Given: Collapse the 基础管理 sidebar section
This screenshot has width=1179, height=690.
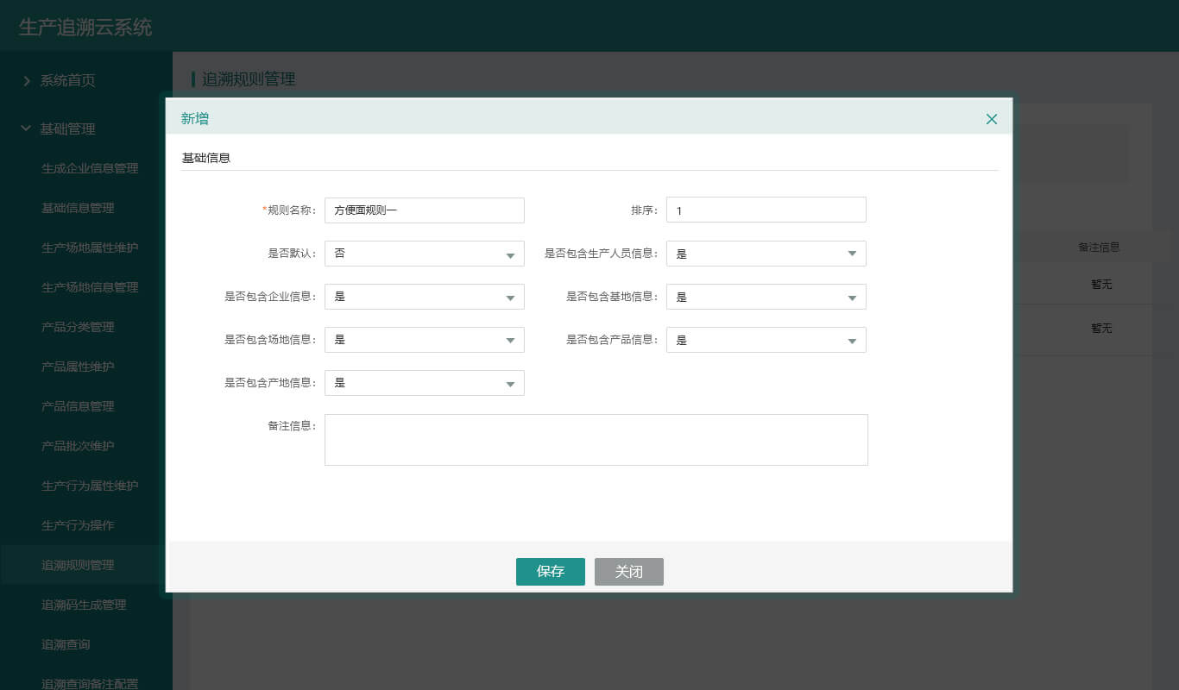Looking at the screenshot, I should pyautogui.click(x=27, y=129).
